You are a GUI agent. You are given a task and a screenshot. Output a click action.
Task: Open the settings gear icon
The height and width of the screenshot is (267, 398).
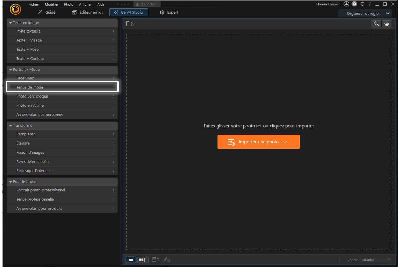(362, 4)
